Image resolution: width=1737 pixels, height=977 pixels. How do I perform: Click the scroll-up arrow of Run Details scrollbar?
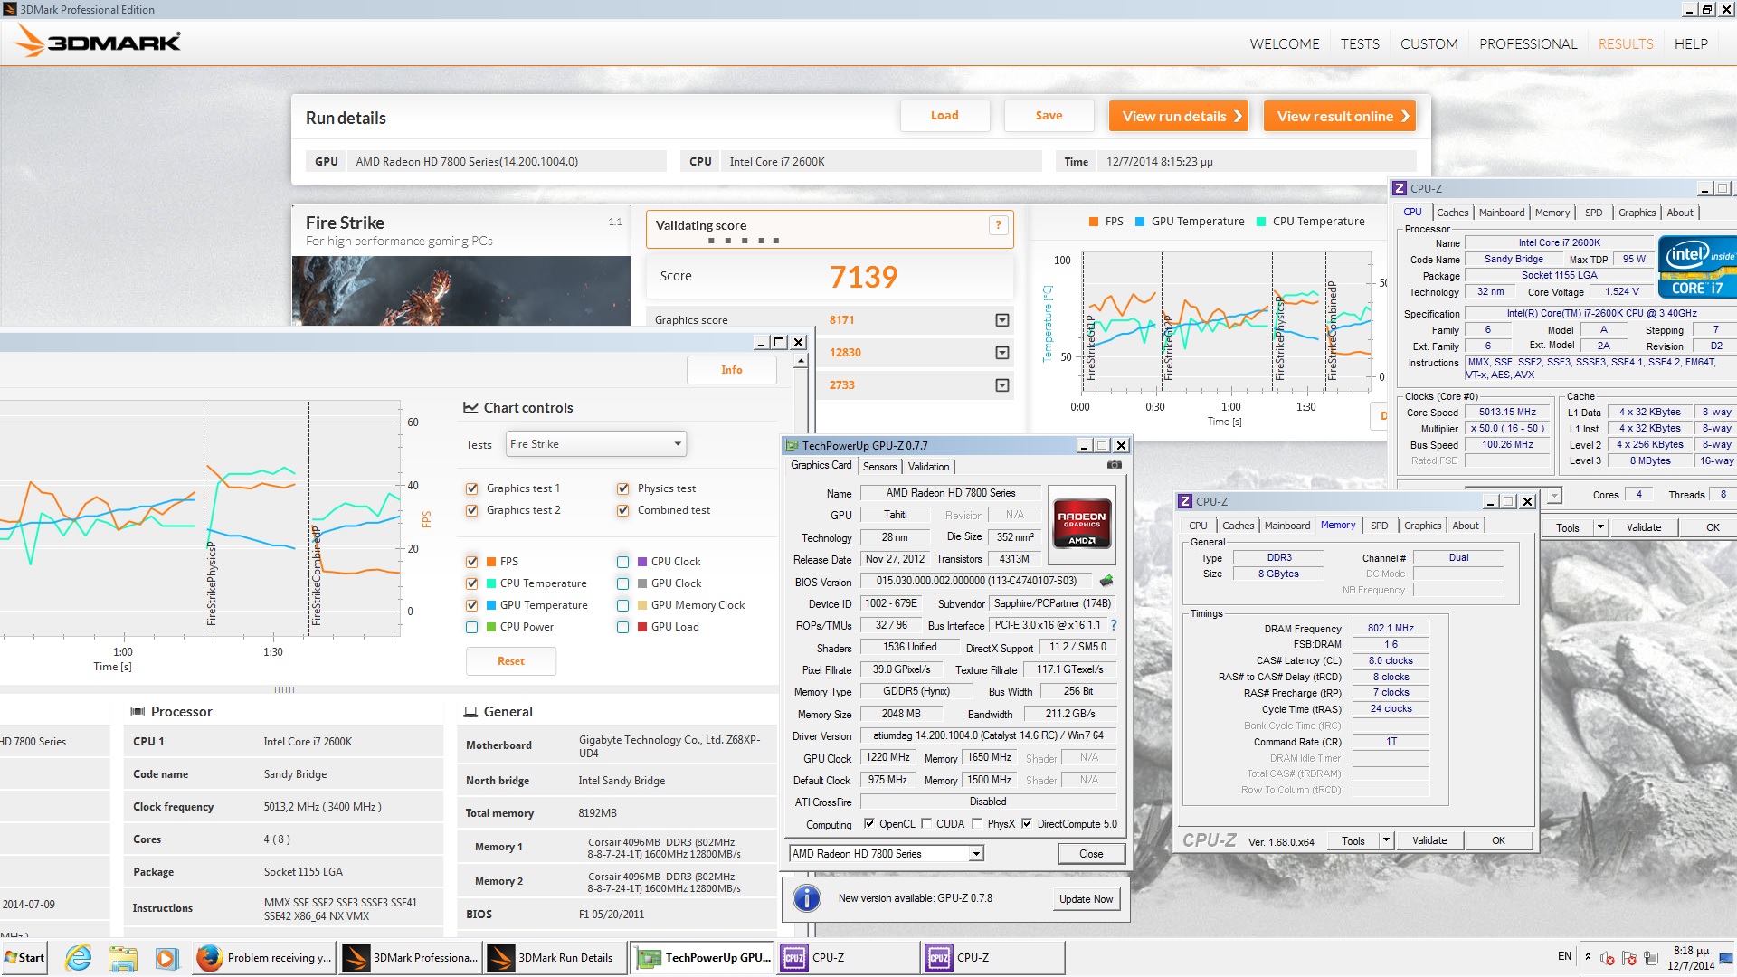coord(801,362)
